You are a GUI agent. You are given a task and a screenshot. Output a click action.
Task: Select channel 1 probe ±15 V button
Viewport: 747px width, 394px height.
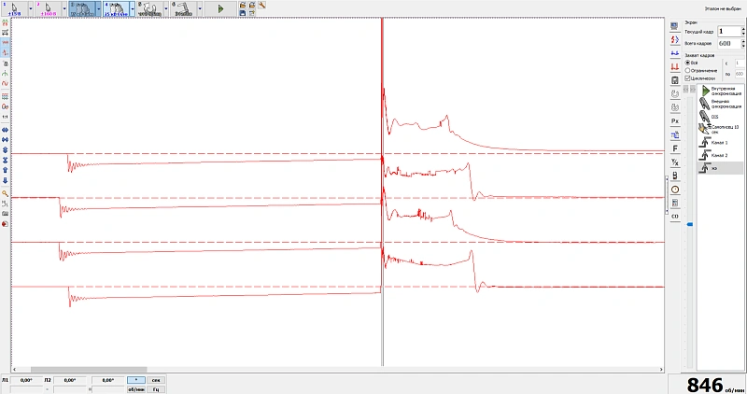click(14, 8)
